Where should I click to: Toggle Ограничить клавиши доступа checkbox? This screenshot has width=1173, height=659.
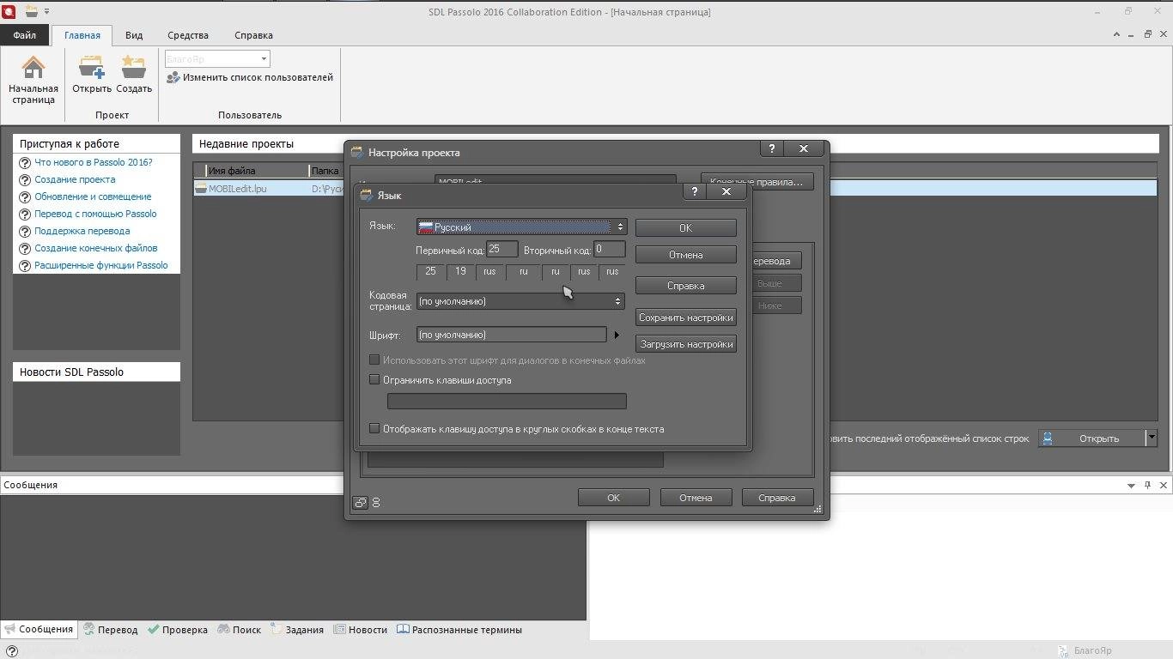[x=374, y=379]
